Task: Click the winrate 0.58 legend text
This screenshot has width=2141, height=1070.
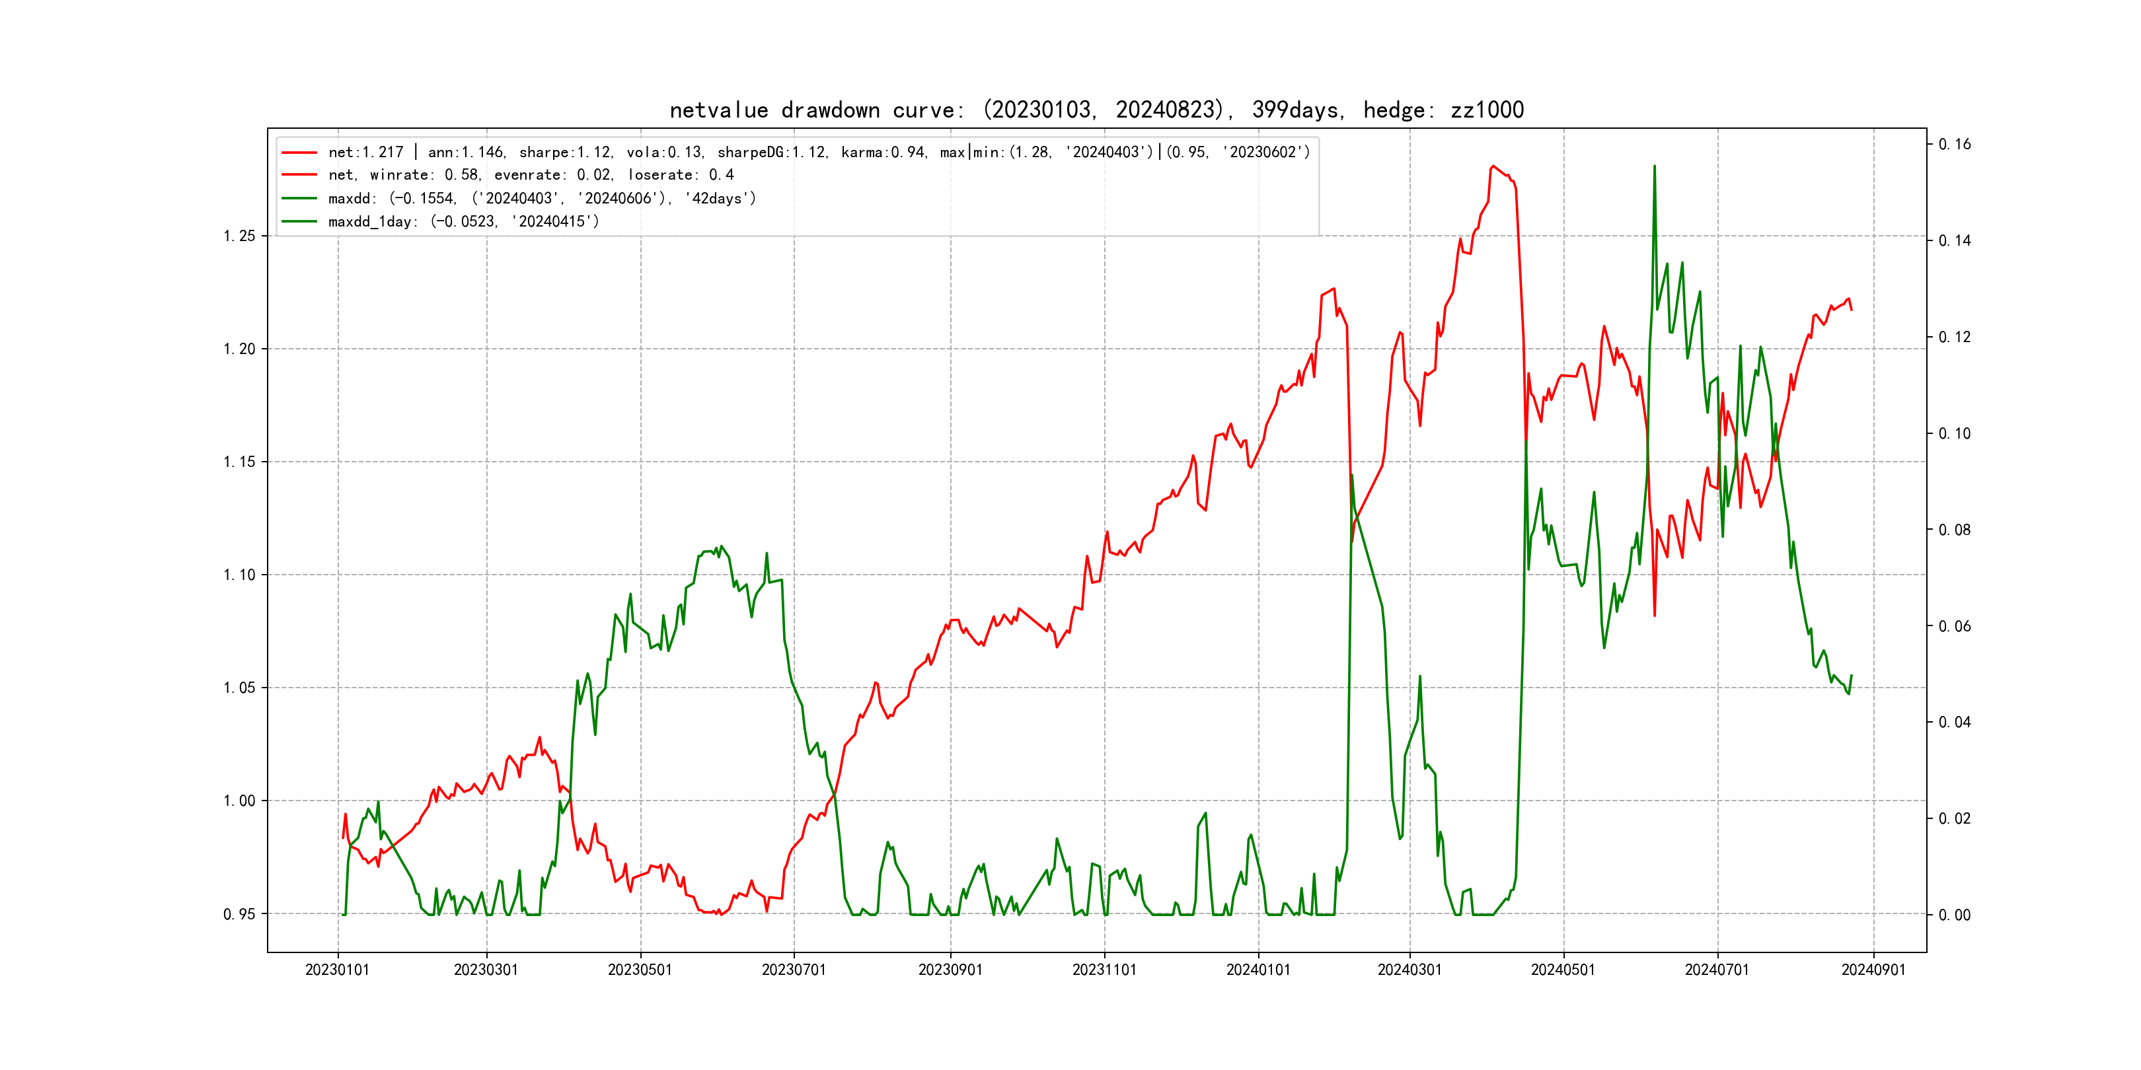Action: 531,175
